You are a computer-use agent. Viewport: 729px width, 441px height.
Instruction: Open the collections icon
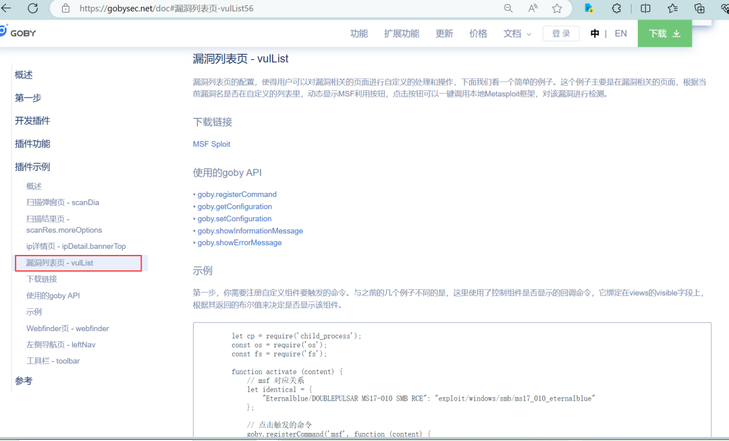click(699, 8)
